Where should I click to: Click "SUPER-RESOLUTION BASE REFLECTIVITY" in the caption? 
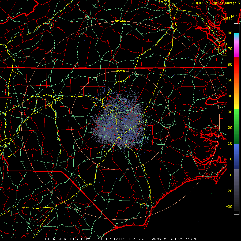click(x=84, y=239)
